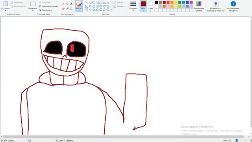The image size is (252, 142).
Task: Select the Magnifier tool
Action: point(71,9)
